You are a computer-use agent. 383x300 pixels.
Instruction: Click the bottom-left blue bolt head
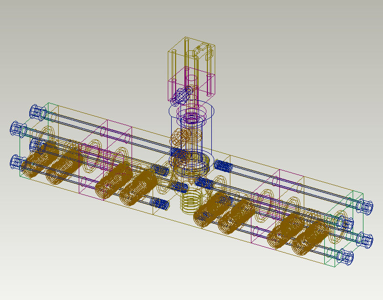tap(16, 162)
